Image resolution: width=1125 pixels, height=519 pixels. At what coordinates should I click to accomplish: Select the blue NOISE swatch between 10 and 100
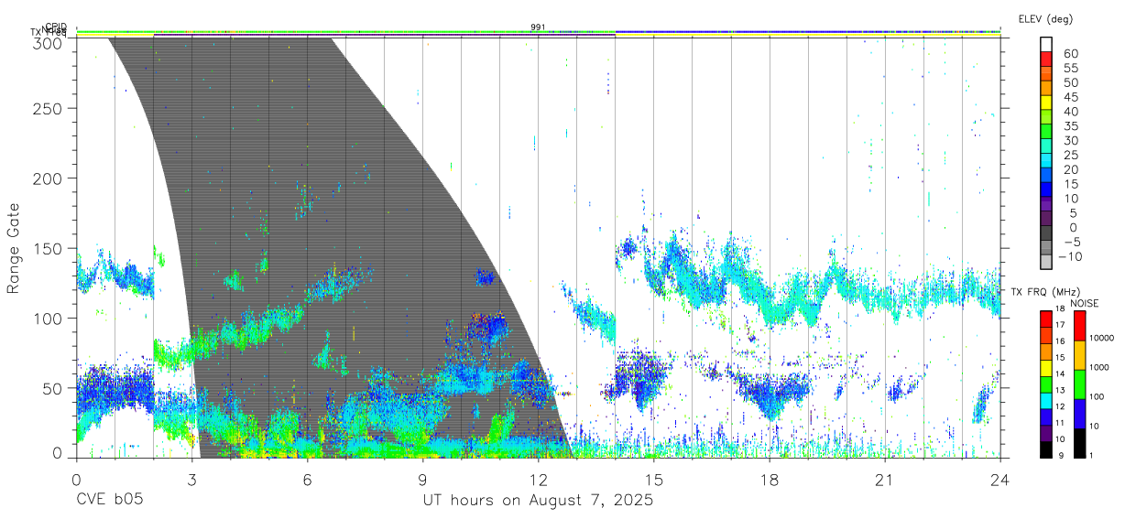click(x=1079, y=413)
